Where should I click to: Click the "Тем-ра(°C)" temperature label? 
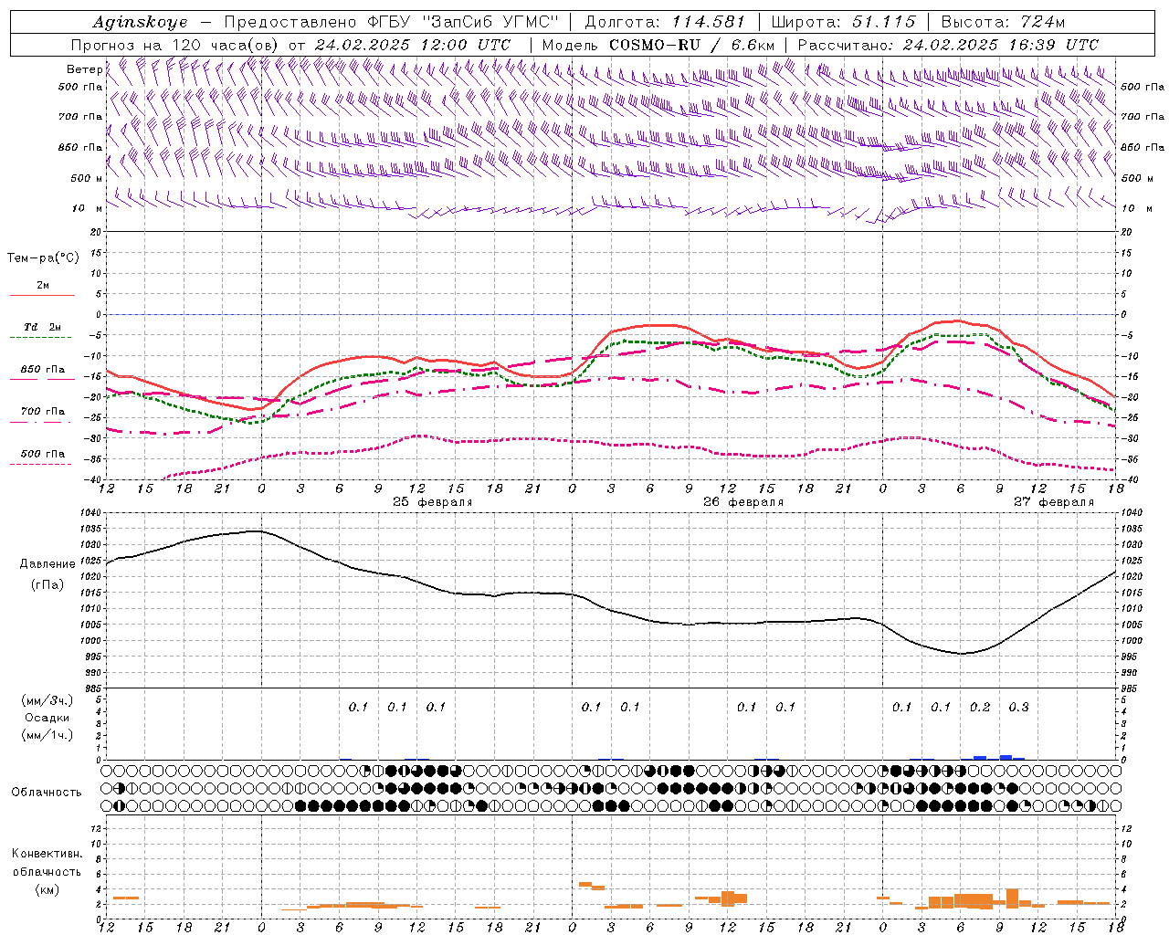click(x=43, y=258)
